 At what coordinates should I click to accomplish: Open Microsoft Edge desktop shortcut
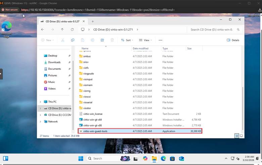(6, 30)
